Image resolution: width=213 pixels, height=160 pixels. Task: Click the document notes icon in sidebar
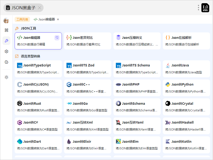(6, 62)
